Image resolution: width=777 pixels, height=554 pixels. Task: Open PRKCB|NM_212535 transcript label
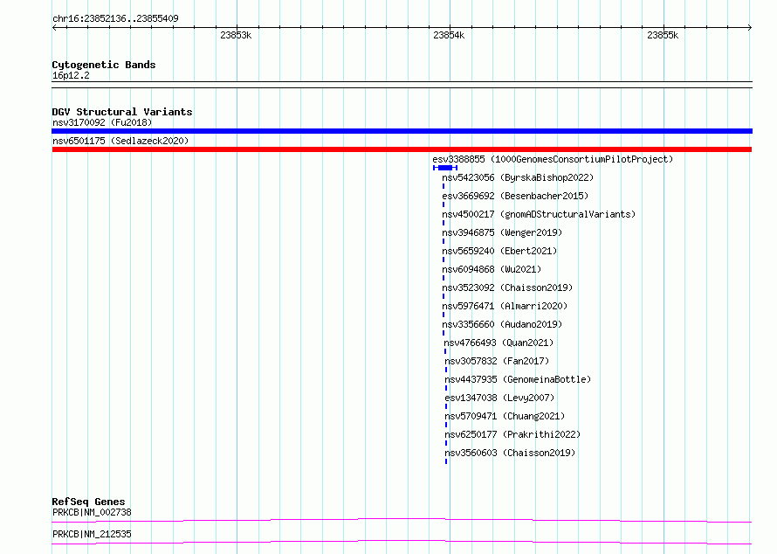pos(92,534)
